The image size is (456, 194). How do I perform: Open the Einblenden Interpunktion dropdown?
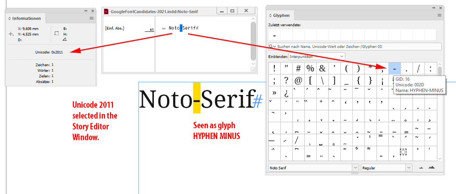(x=316, y=56)
